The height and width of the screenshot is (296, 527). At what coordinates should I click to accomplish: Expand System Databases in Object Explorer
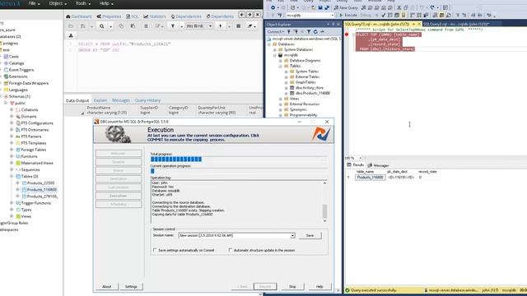[275, 49]
